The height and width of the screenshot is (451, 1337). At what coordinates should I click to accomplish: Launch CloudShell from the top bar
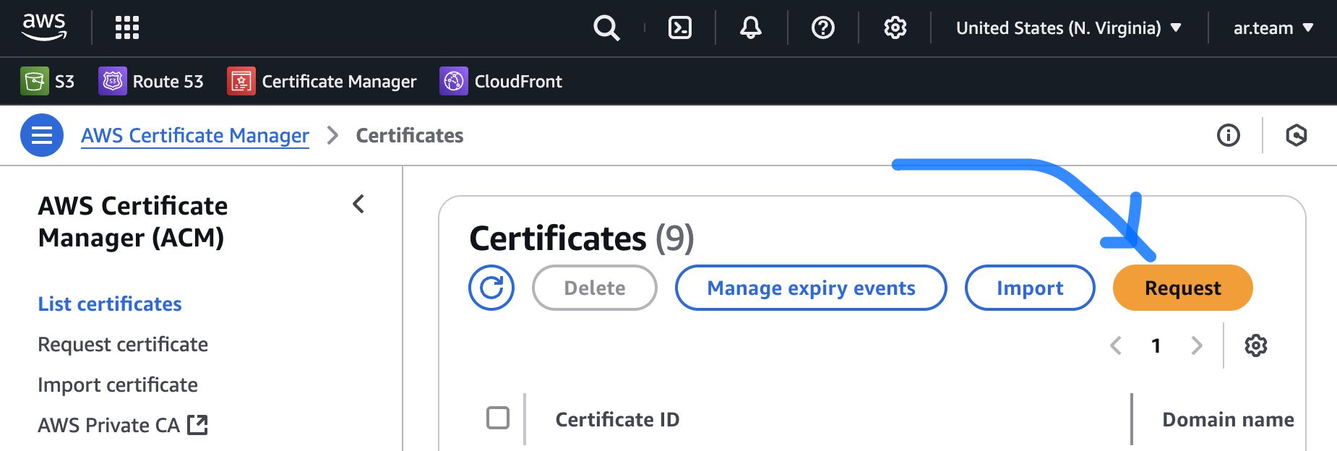pos(679,28)
